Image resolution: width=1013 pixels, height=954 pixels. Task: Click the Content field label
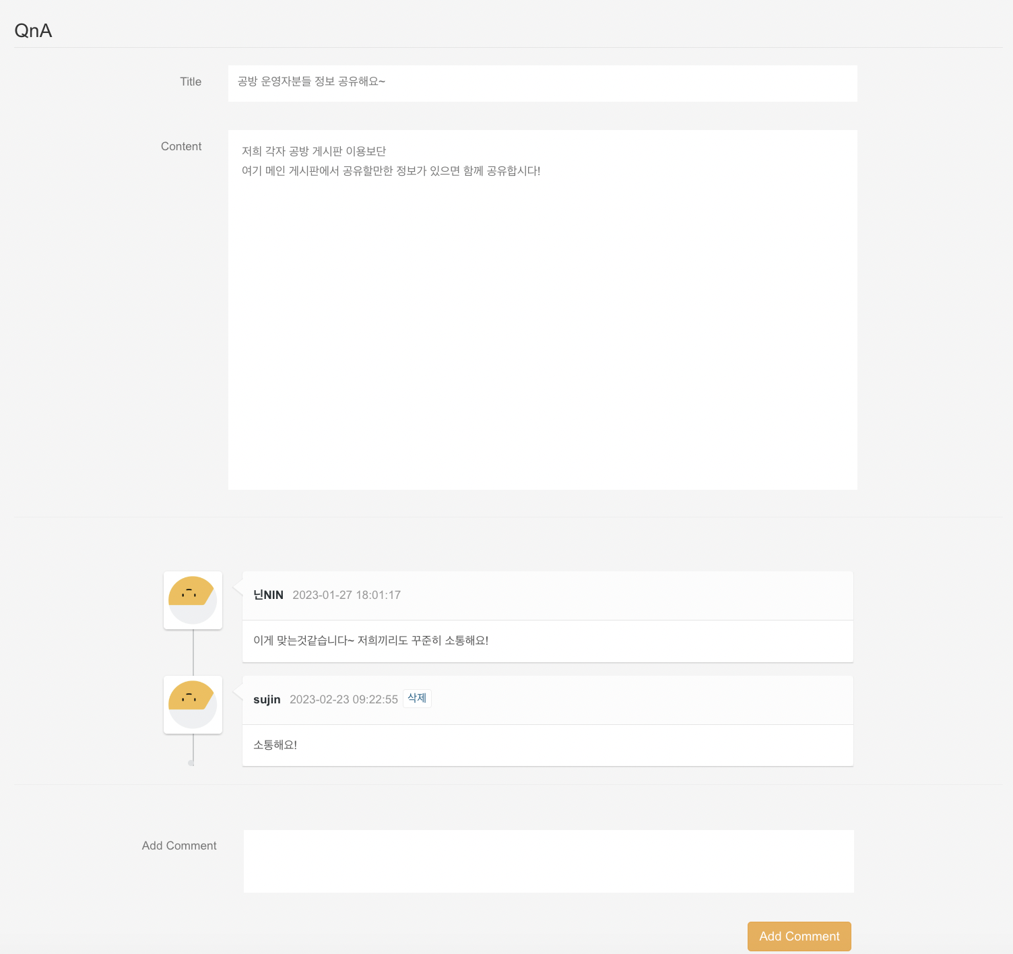pos(181,146)
